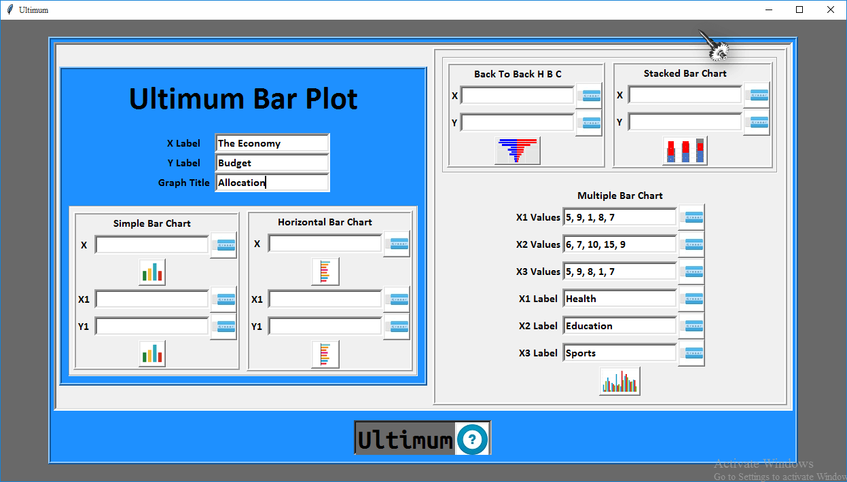Screen dimensions: 847x482
Task: Focus the X Label field containing The Economy
Action: coord(272,143)
